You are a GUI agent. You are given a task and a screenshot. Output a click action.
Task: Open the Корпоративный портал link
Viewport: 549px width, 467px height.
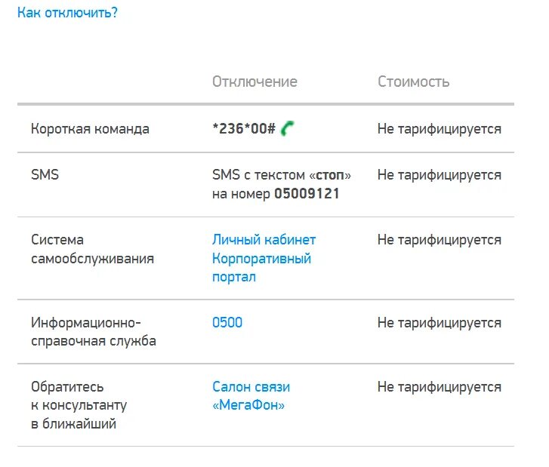[x=261, y=268]
